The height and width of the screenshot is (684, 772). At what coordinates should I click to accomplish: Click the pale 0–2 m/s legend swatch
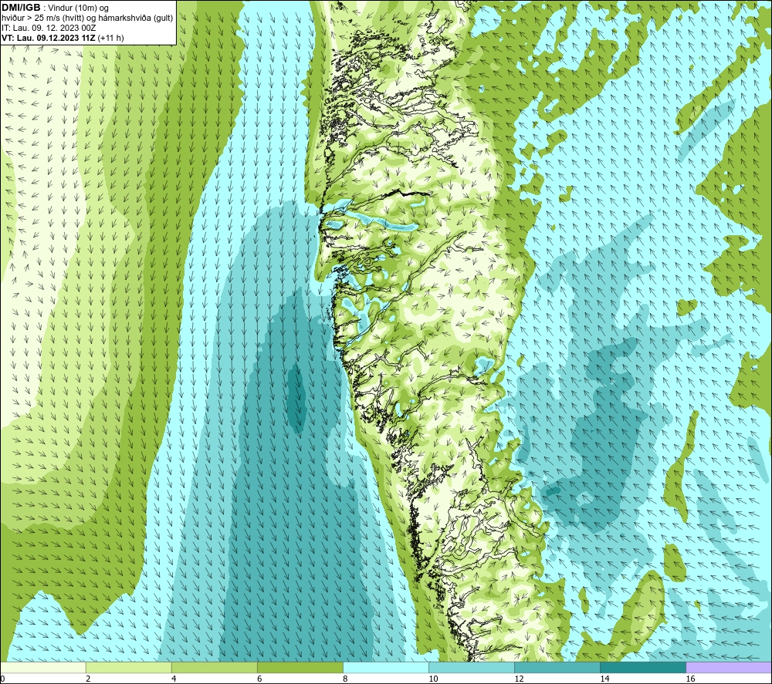43,667
